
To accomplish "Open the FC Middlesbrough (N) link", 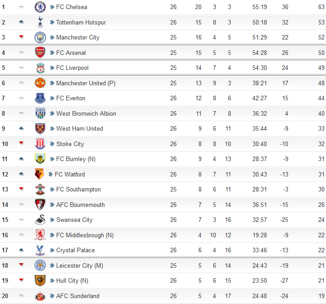I will (85, 235).
